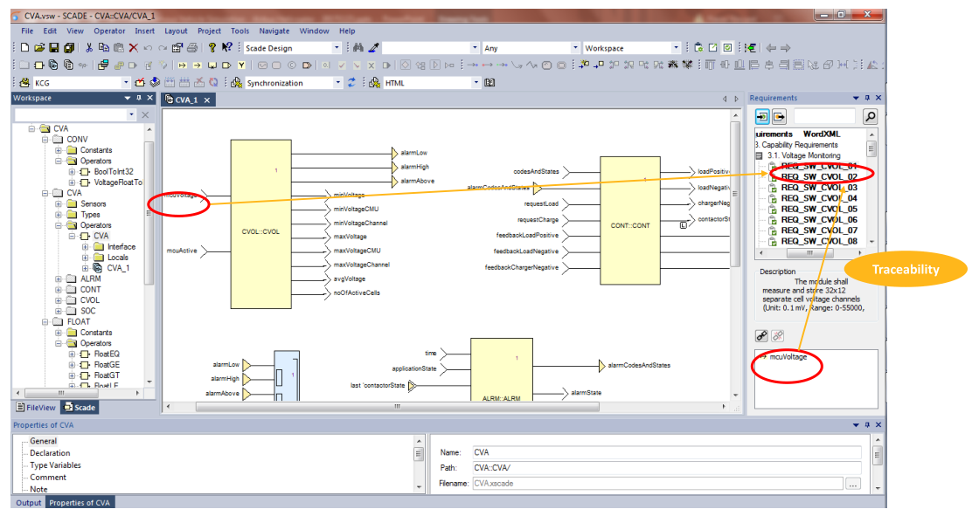The image size is (972, 516).
Task: Open the File menu
Action: coord(27,31)
